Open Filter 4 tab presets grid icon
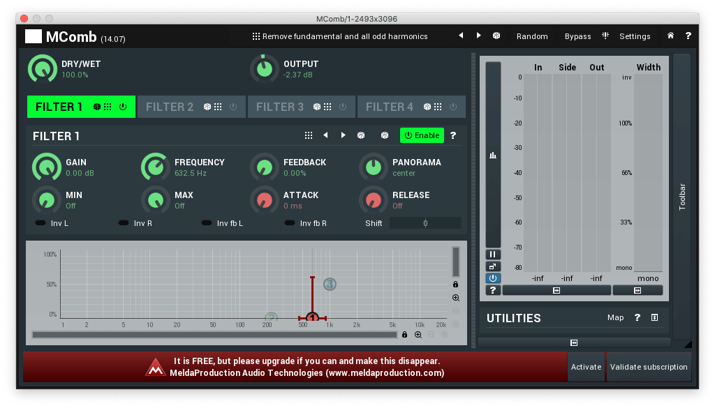 pyautogui.click(x=438, y=107)
